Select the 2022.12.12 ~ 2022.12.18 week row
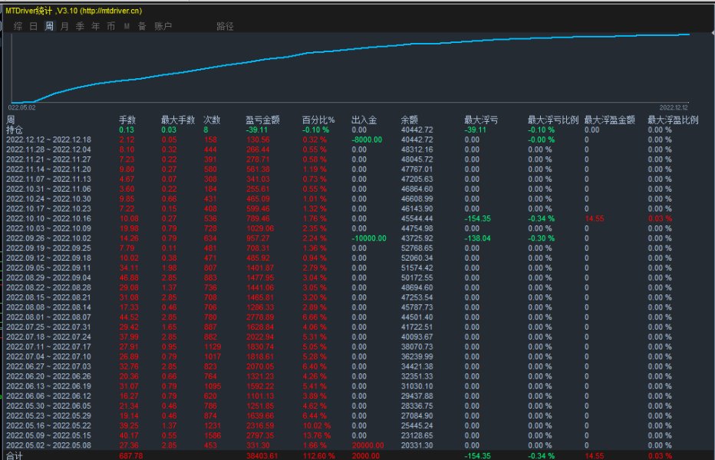715x460 pixels. pyautogui.click(x=48, y=140)
